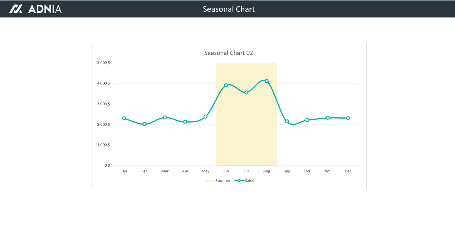Click the Jul data point marker

[x=246, y=93]
